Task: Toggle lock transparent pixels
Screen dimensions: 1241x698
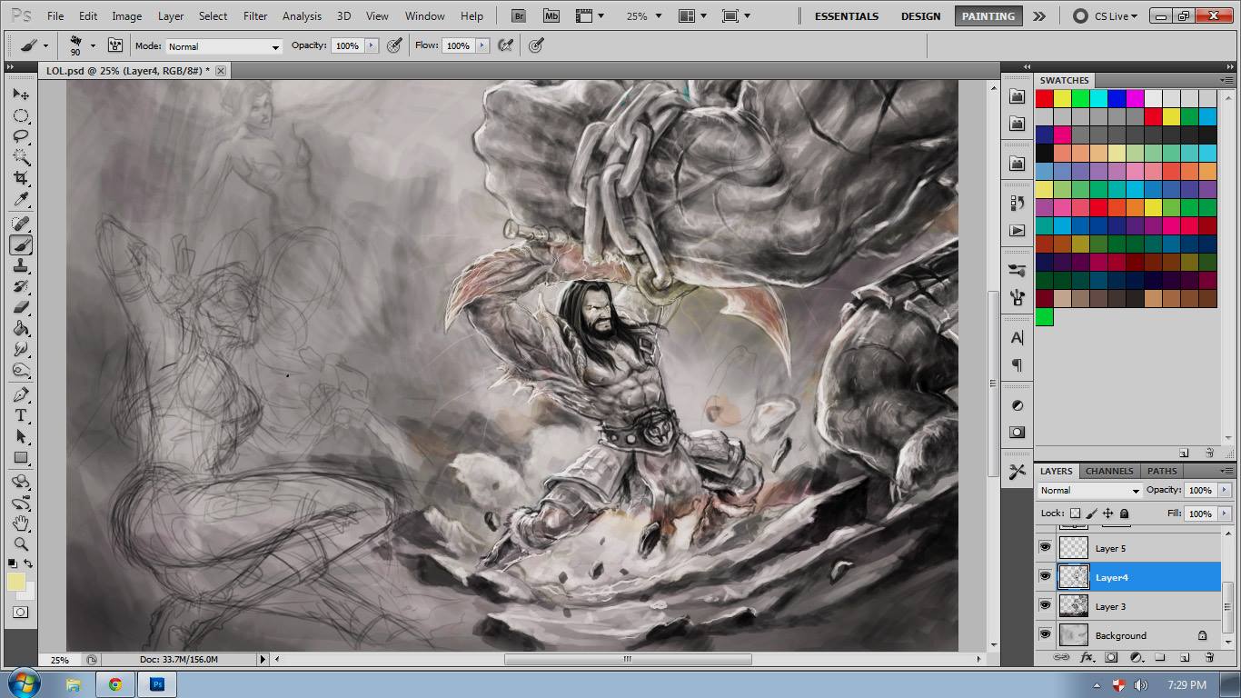Action: pyautogui.click(x=1076, y=514)
